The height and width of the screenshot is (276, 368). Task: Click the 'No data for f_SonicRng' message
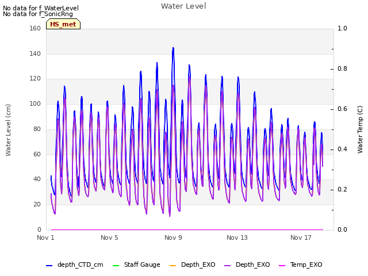click(x=38, y=14)
